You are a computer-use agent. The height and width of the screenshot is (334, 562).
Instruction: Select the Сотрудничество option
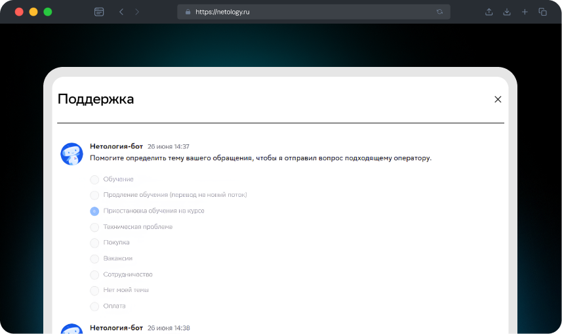pos(94,274)
